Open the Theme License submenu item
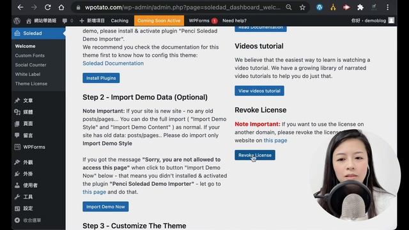 [x=31, y=84]
